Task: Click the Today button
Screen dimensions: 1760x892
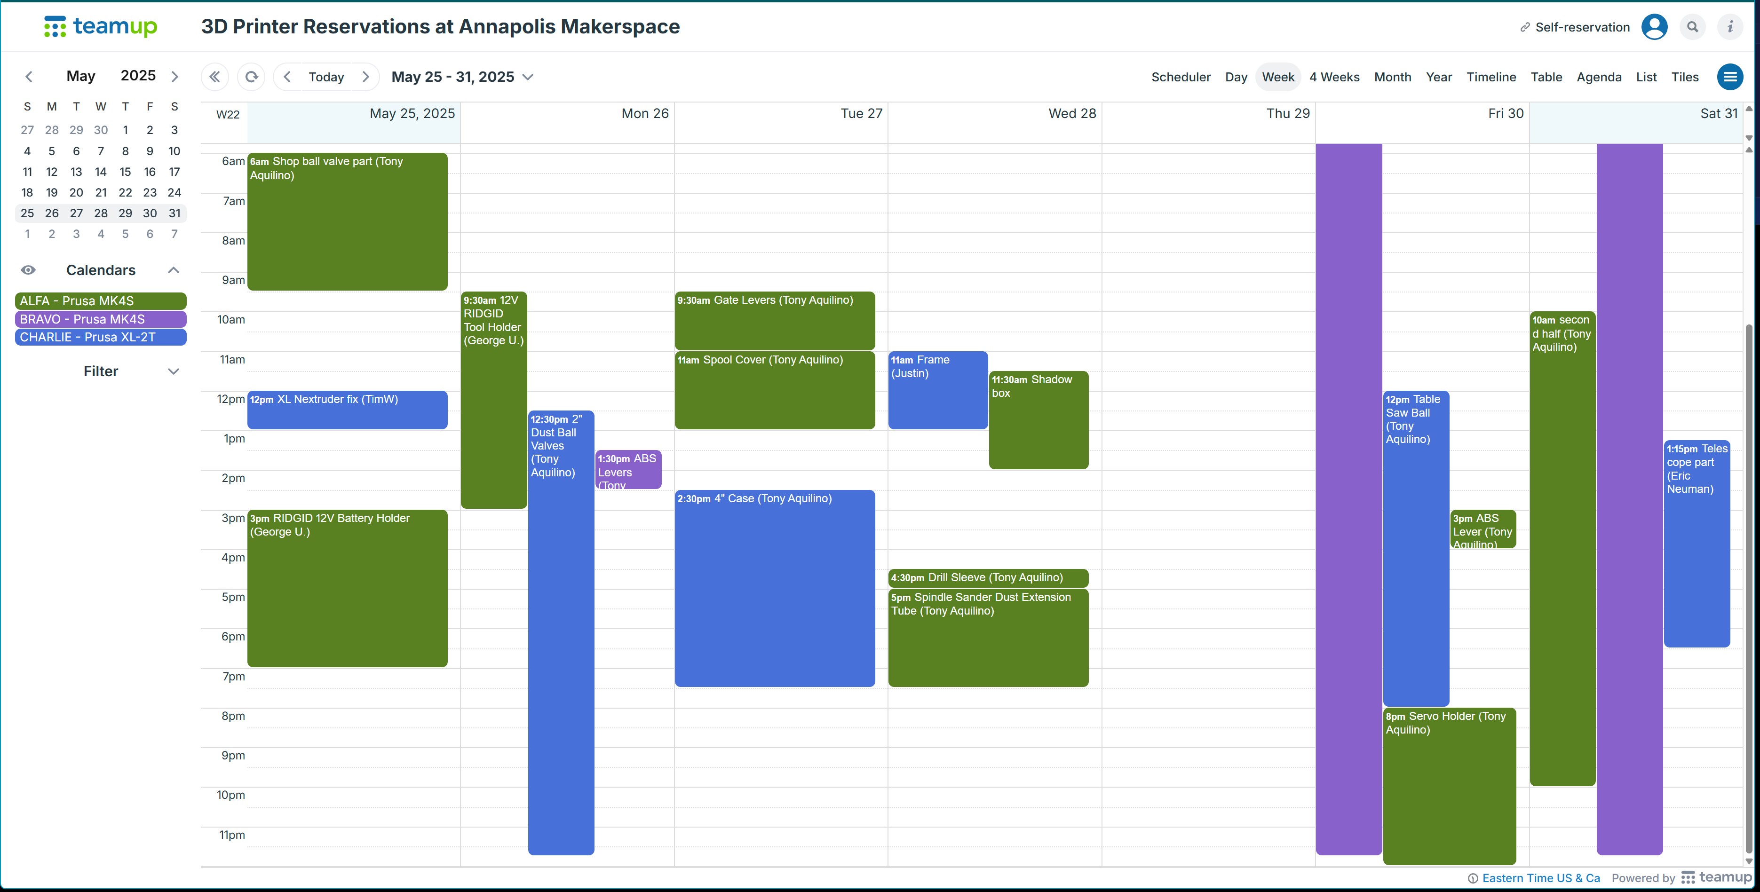Action: [x=326, y=77]
